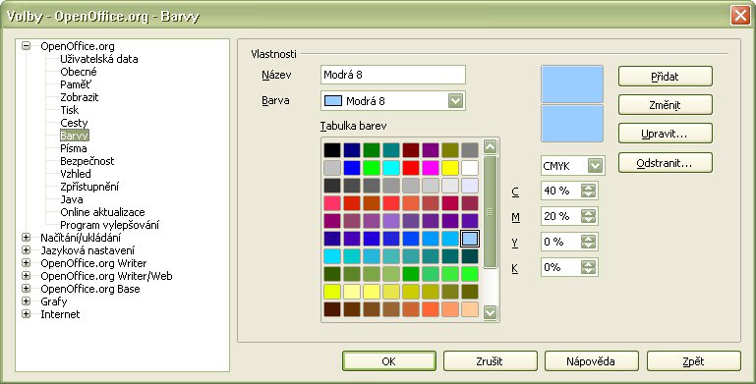Screen dimensions: 756x384
Task: Pick the bright red swatch in color table
Action: point(411,168)
